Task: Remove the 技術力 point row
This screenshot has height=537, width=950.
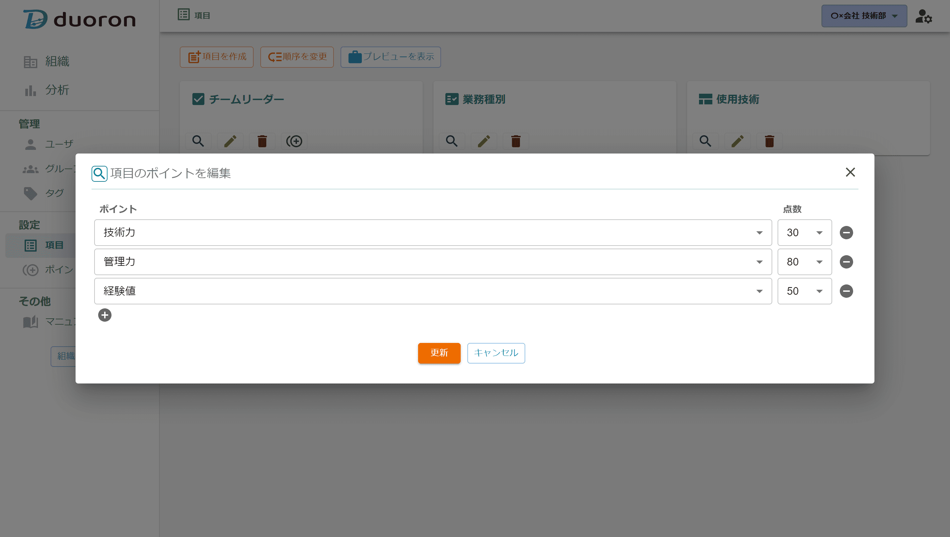Action: [x=846, y=233]
